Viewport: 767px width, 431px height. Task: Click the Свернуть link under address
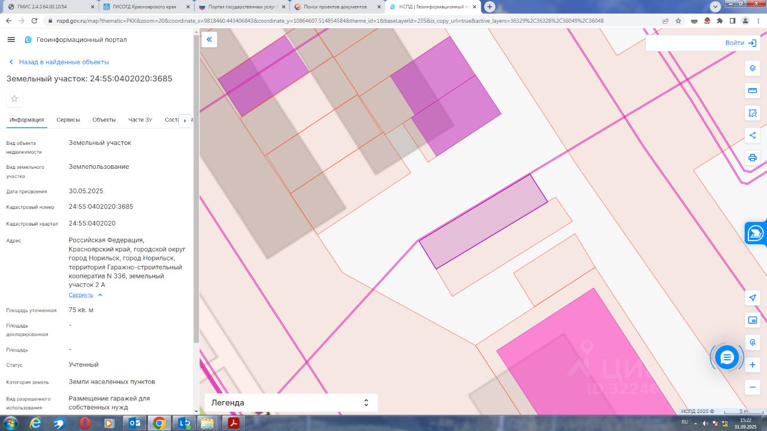point(81,295)
